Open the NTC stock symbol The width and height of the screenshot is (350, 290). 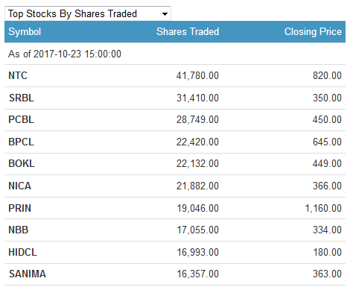18,75
